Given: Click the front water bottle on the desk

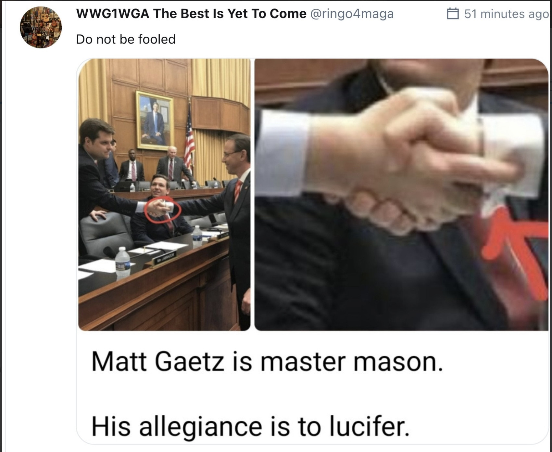Looking at the screenshot, I should point(123,263).
